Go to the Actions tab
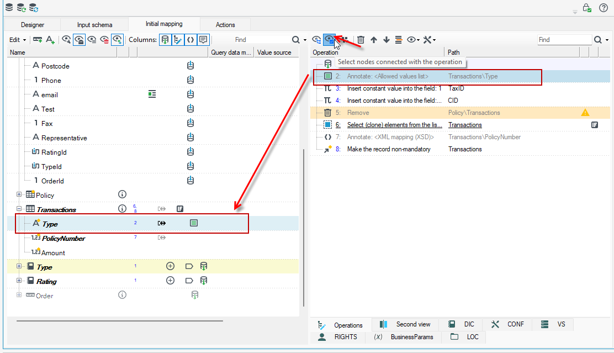 225,25
